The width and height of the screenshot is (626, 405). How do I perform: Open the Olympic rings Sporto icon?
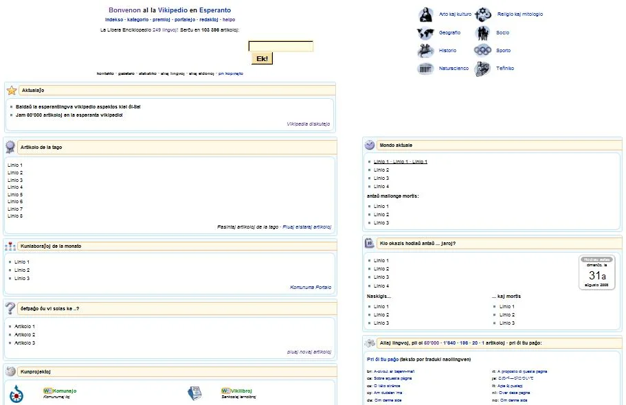(x=483, y=50)
